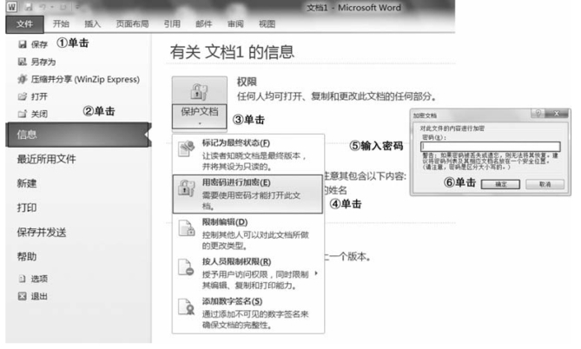The width and height of the screenshot is (581, 349).
Task: Expand the 保护文档 dropdown button
Action: (x=200, y=116)
